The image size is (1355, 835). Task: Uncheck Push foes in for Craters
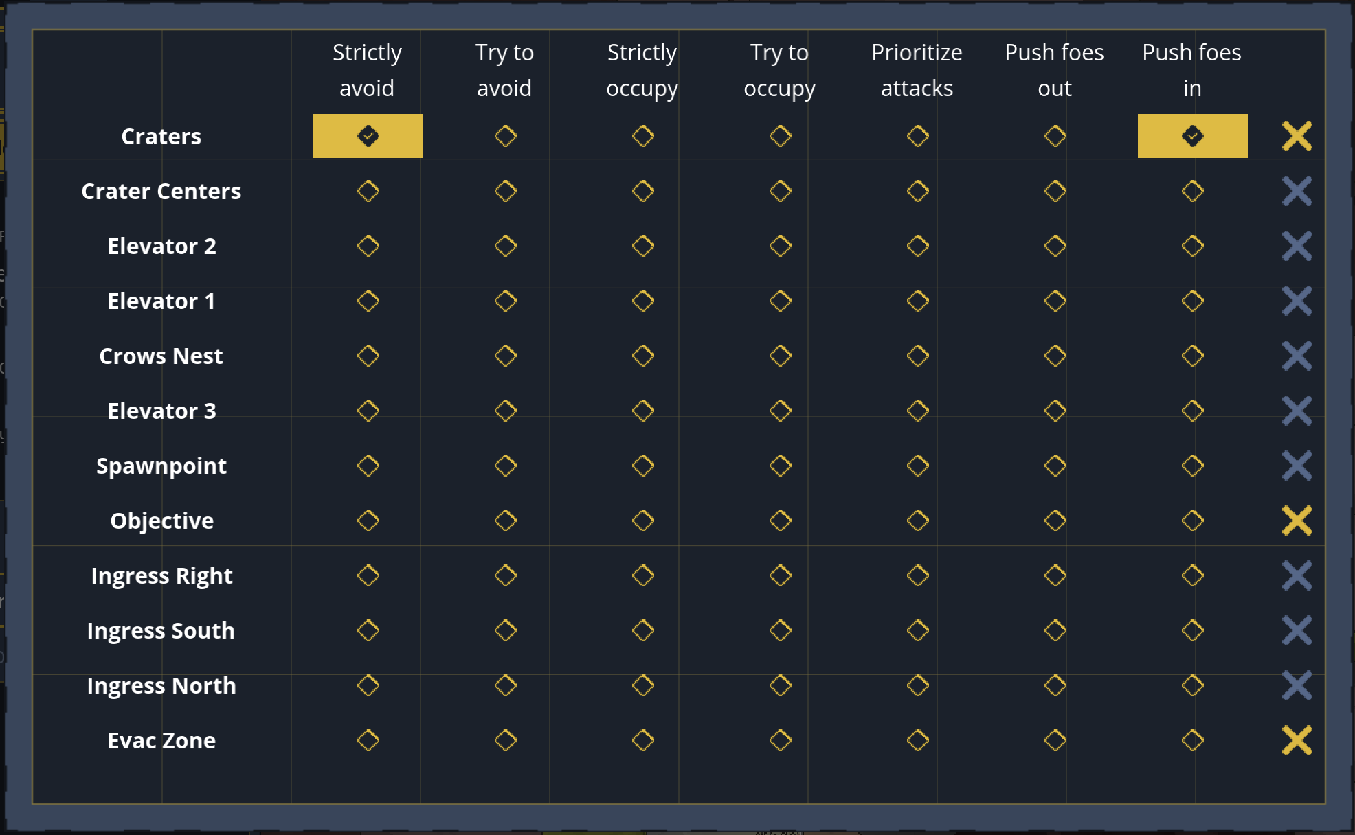[x=1193, y=136]
